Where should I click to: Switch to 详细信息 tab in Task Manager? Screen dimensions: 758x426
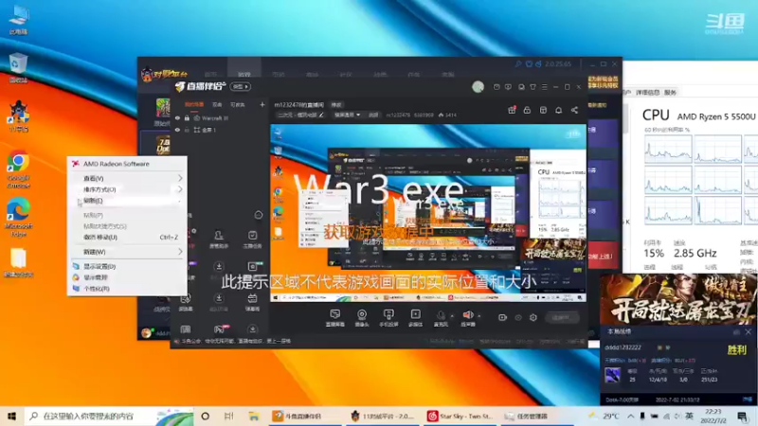tap(648, 92)
